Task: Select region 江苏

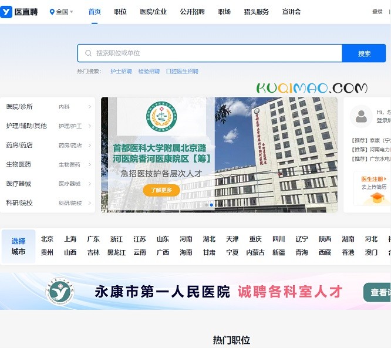Action: [x=140, y=239]
